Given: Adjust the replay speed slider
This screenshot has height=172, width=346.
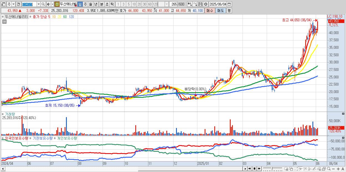Looking at the screenshot, I should click(273, 169).
